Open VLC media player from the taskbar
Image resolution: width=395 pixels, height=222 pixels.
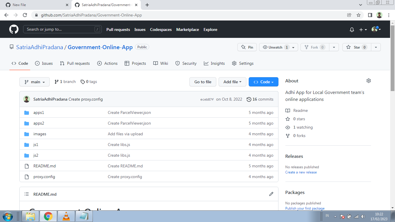coord(66,216)
